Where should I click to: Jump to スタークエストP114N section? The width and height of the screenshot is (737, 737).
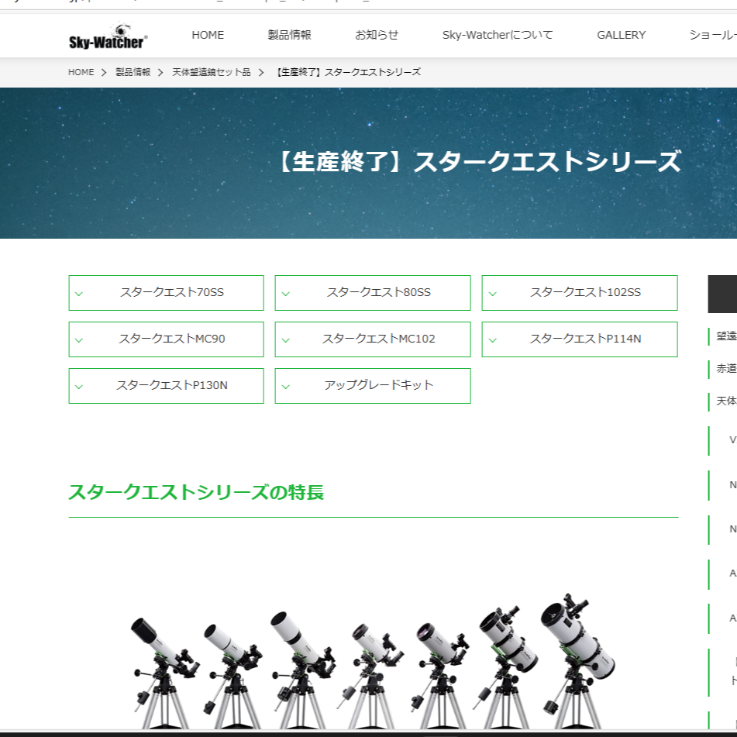(x=580, y=339)
